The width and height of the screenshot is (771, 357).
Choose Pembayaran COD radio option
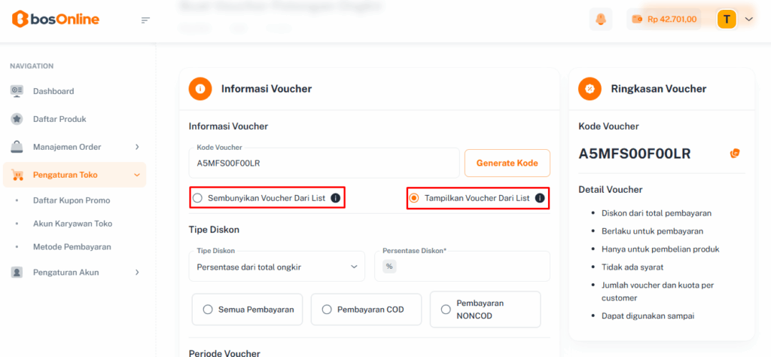coord(327,309)
